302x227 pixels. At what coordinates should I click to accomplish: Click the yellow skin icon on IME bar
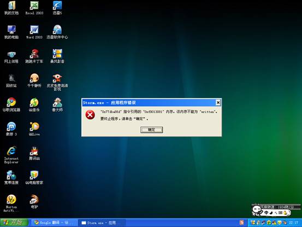coord(285,213)
